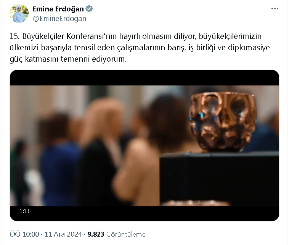Click the black pedestal under the cup
Viewport: 289px width, 245px height.
219,178
